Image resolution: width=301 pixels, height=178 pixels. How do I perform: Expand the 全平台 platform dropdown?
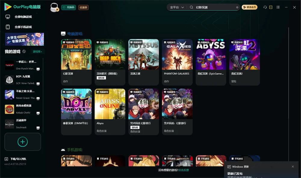click(177, 7)
